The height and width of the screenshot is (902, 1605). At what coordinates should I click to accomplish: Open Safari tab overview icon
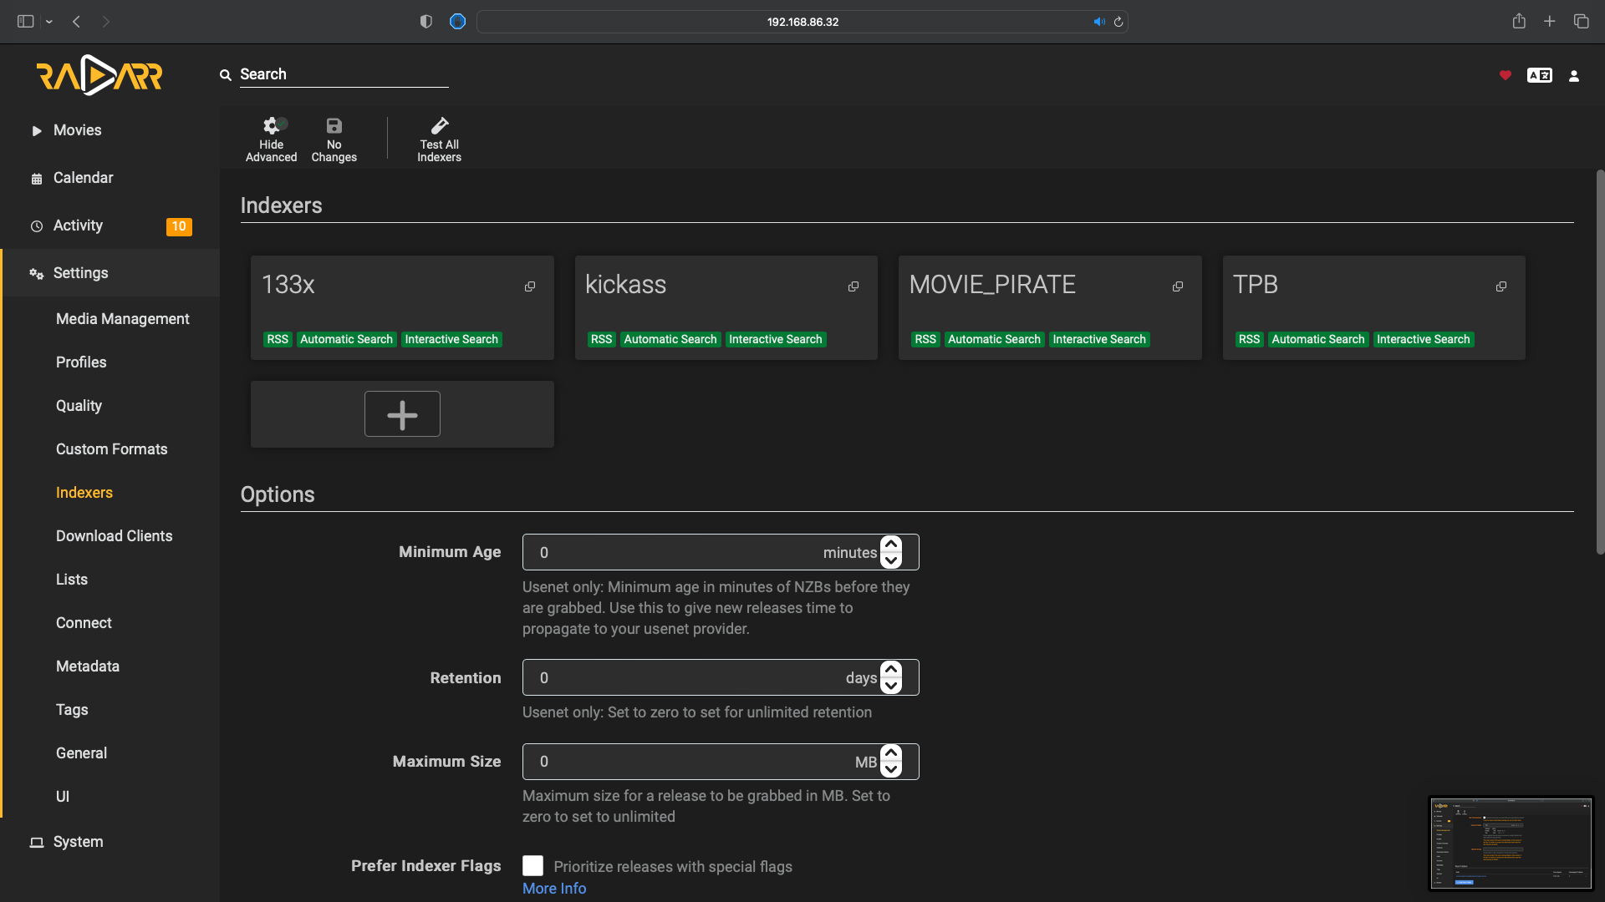(x=1582, y=22)
